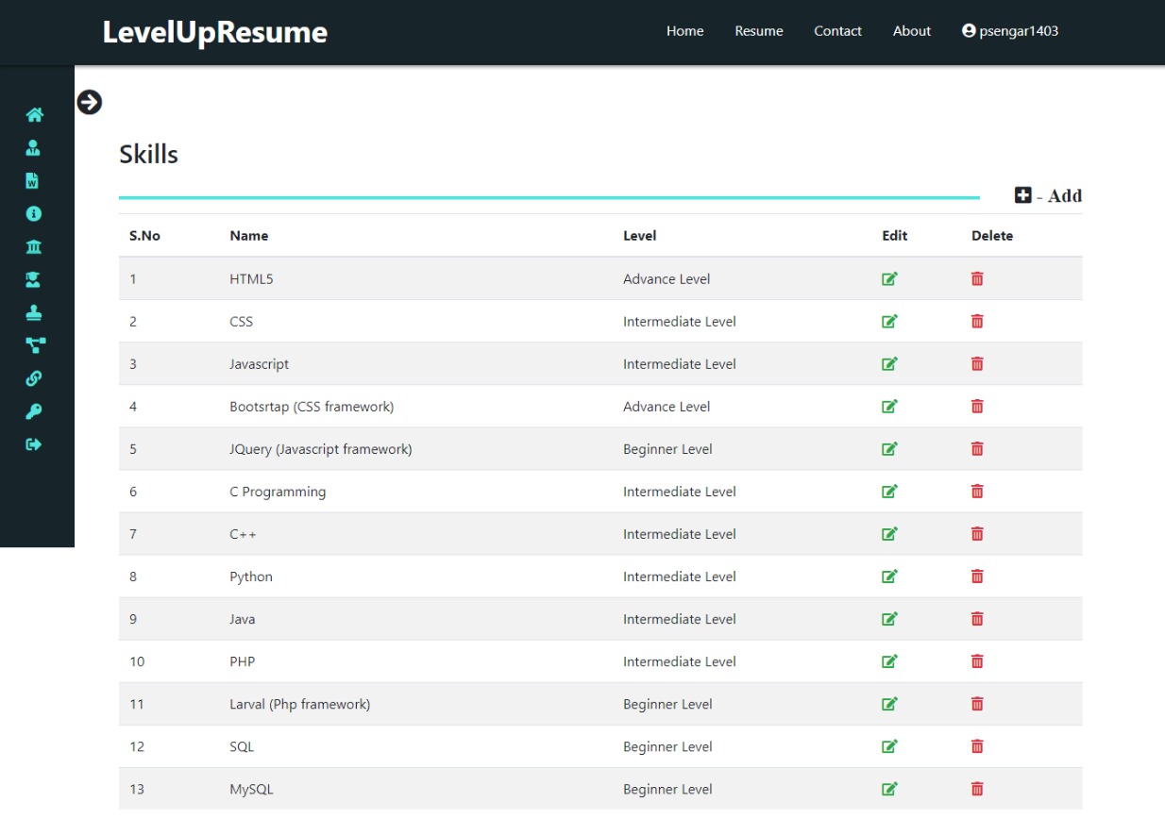Click the Delete column header

[x=992, y=236]
